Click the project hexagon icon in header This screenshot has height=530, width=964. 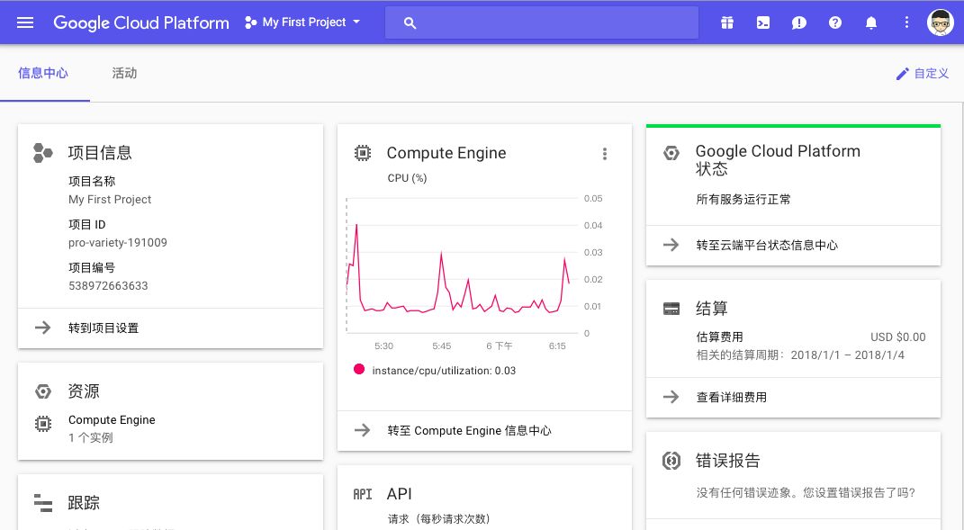(x=250, y=22)
